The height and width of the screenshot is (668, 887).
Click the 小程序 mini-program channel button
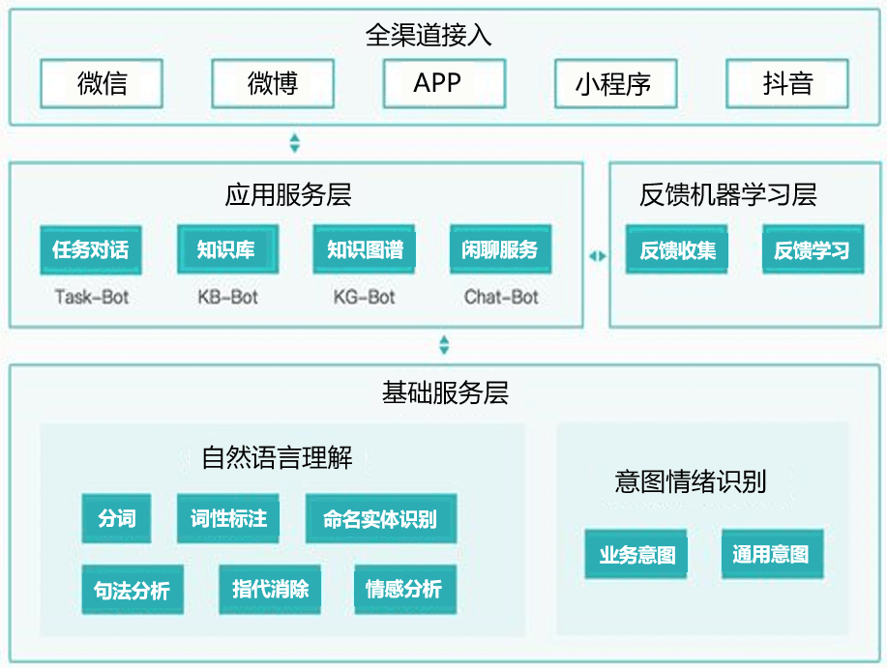tap(615, 84)
